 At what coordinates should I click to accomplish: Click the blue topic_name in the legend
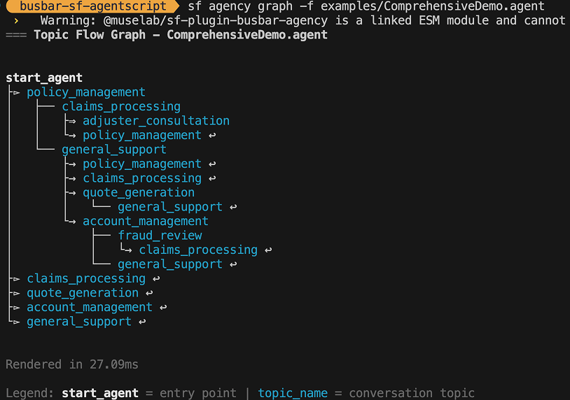point(293,393)
